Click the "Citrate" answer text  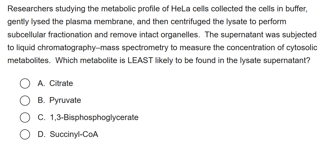tap(61, 83)
